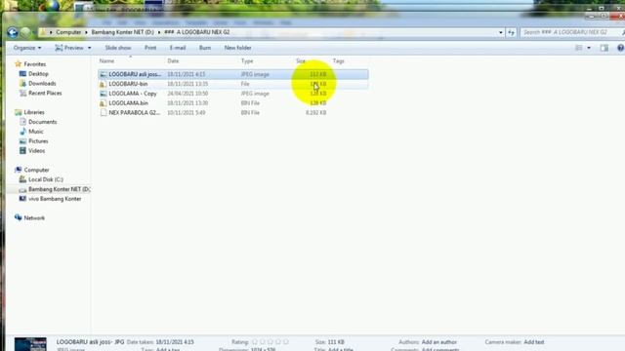Open the Documents library

[43, 122]
